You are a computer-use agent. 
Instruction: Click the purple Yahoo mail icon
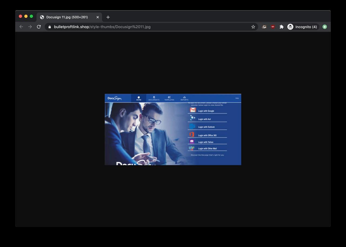[192, 141]
